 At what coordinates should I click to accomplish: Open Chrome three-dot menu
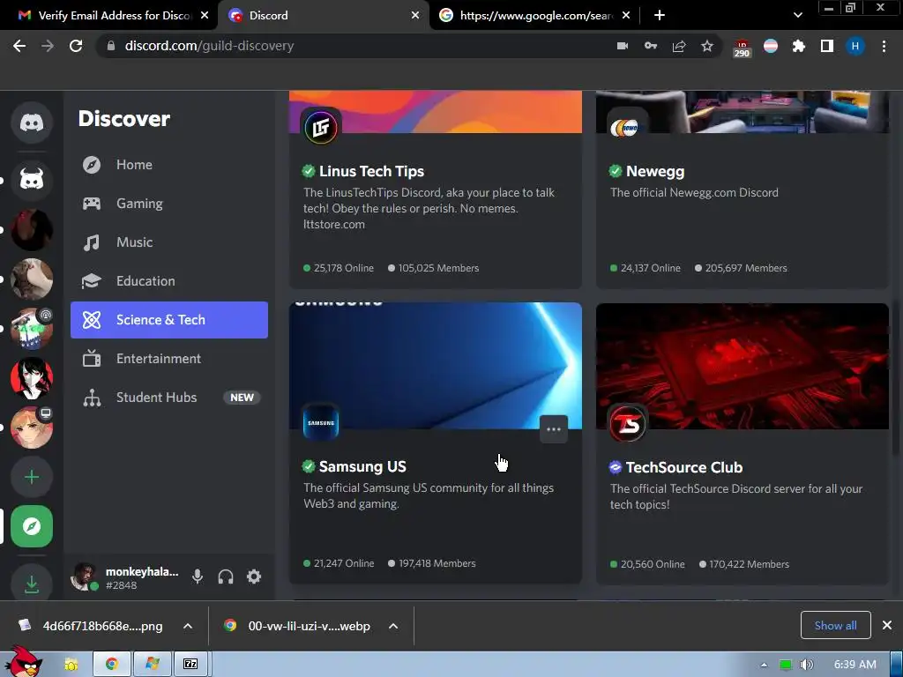tap(884, 46)
